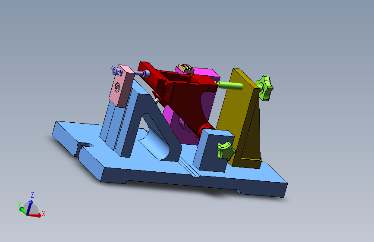Click the red X axis arrow of triad
Screen dimensions: 374x242
36,215
